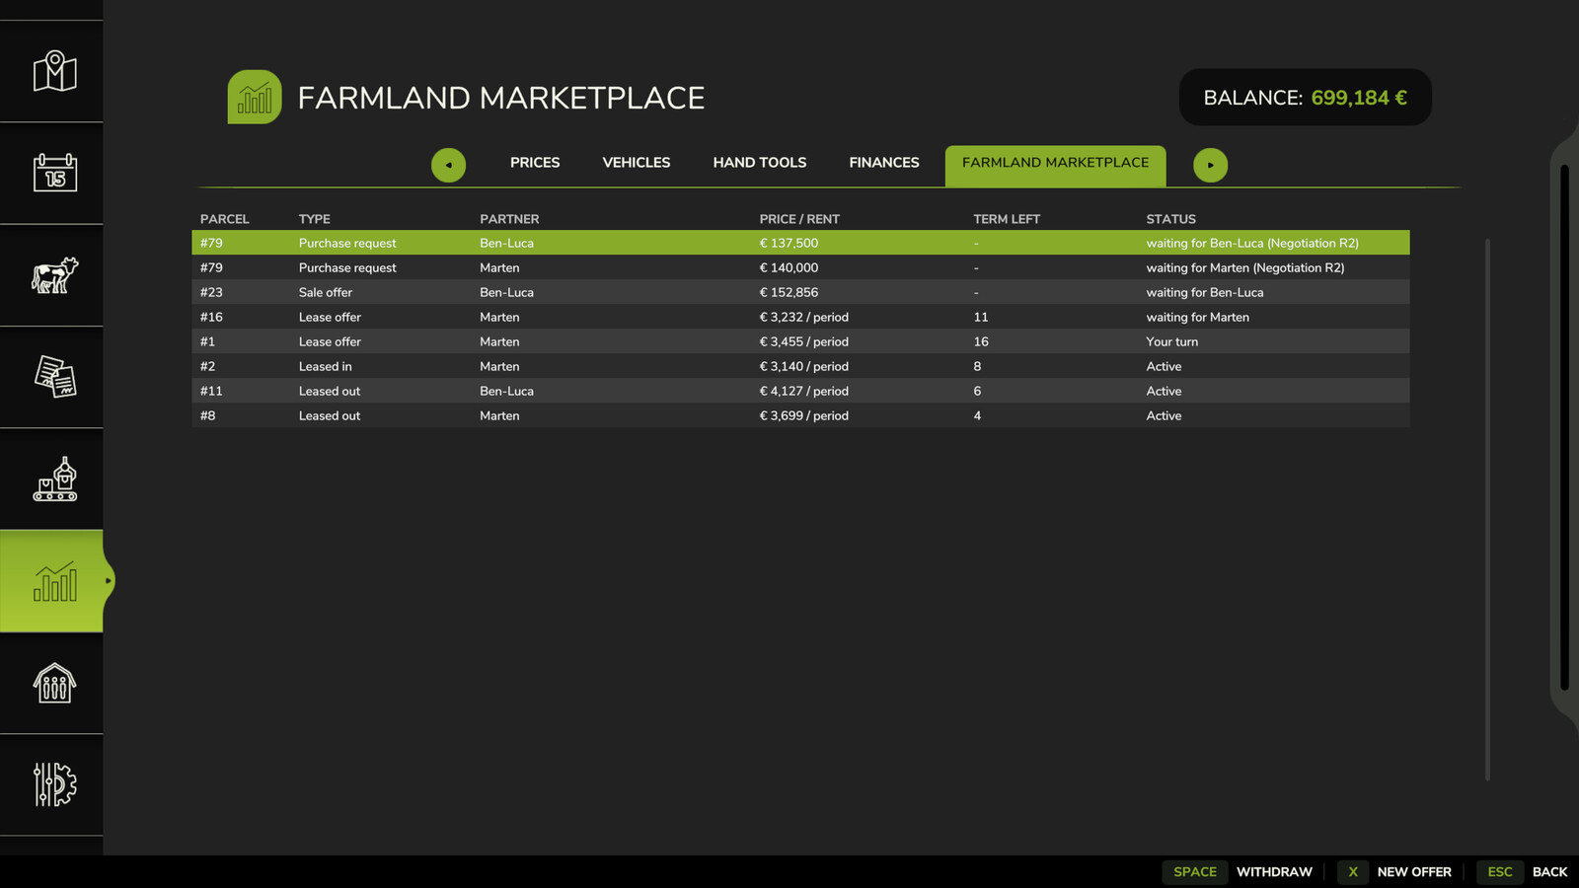1579x888 pixels.
Task: Click the ESC key hint
Action: click(1500, 872)
